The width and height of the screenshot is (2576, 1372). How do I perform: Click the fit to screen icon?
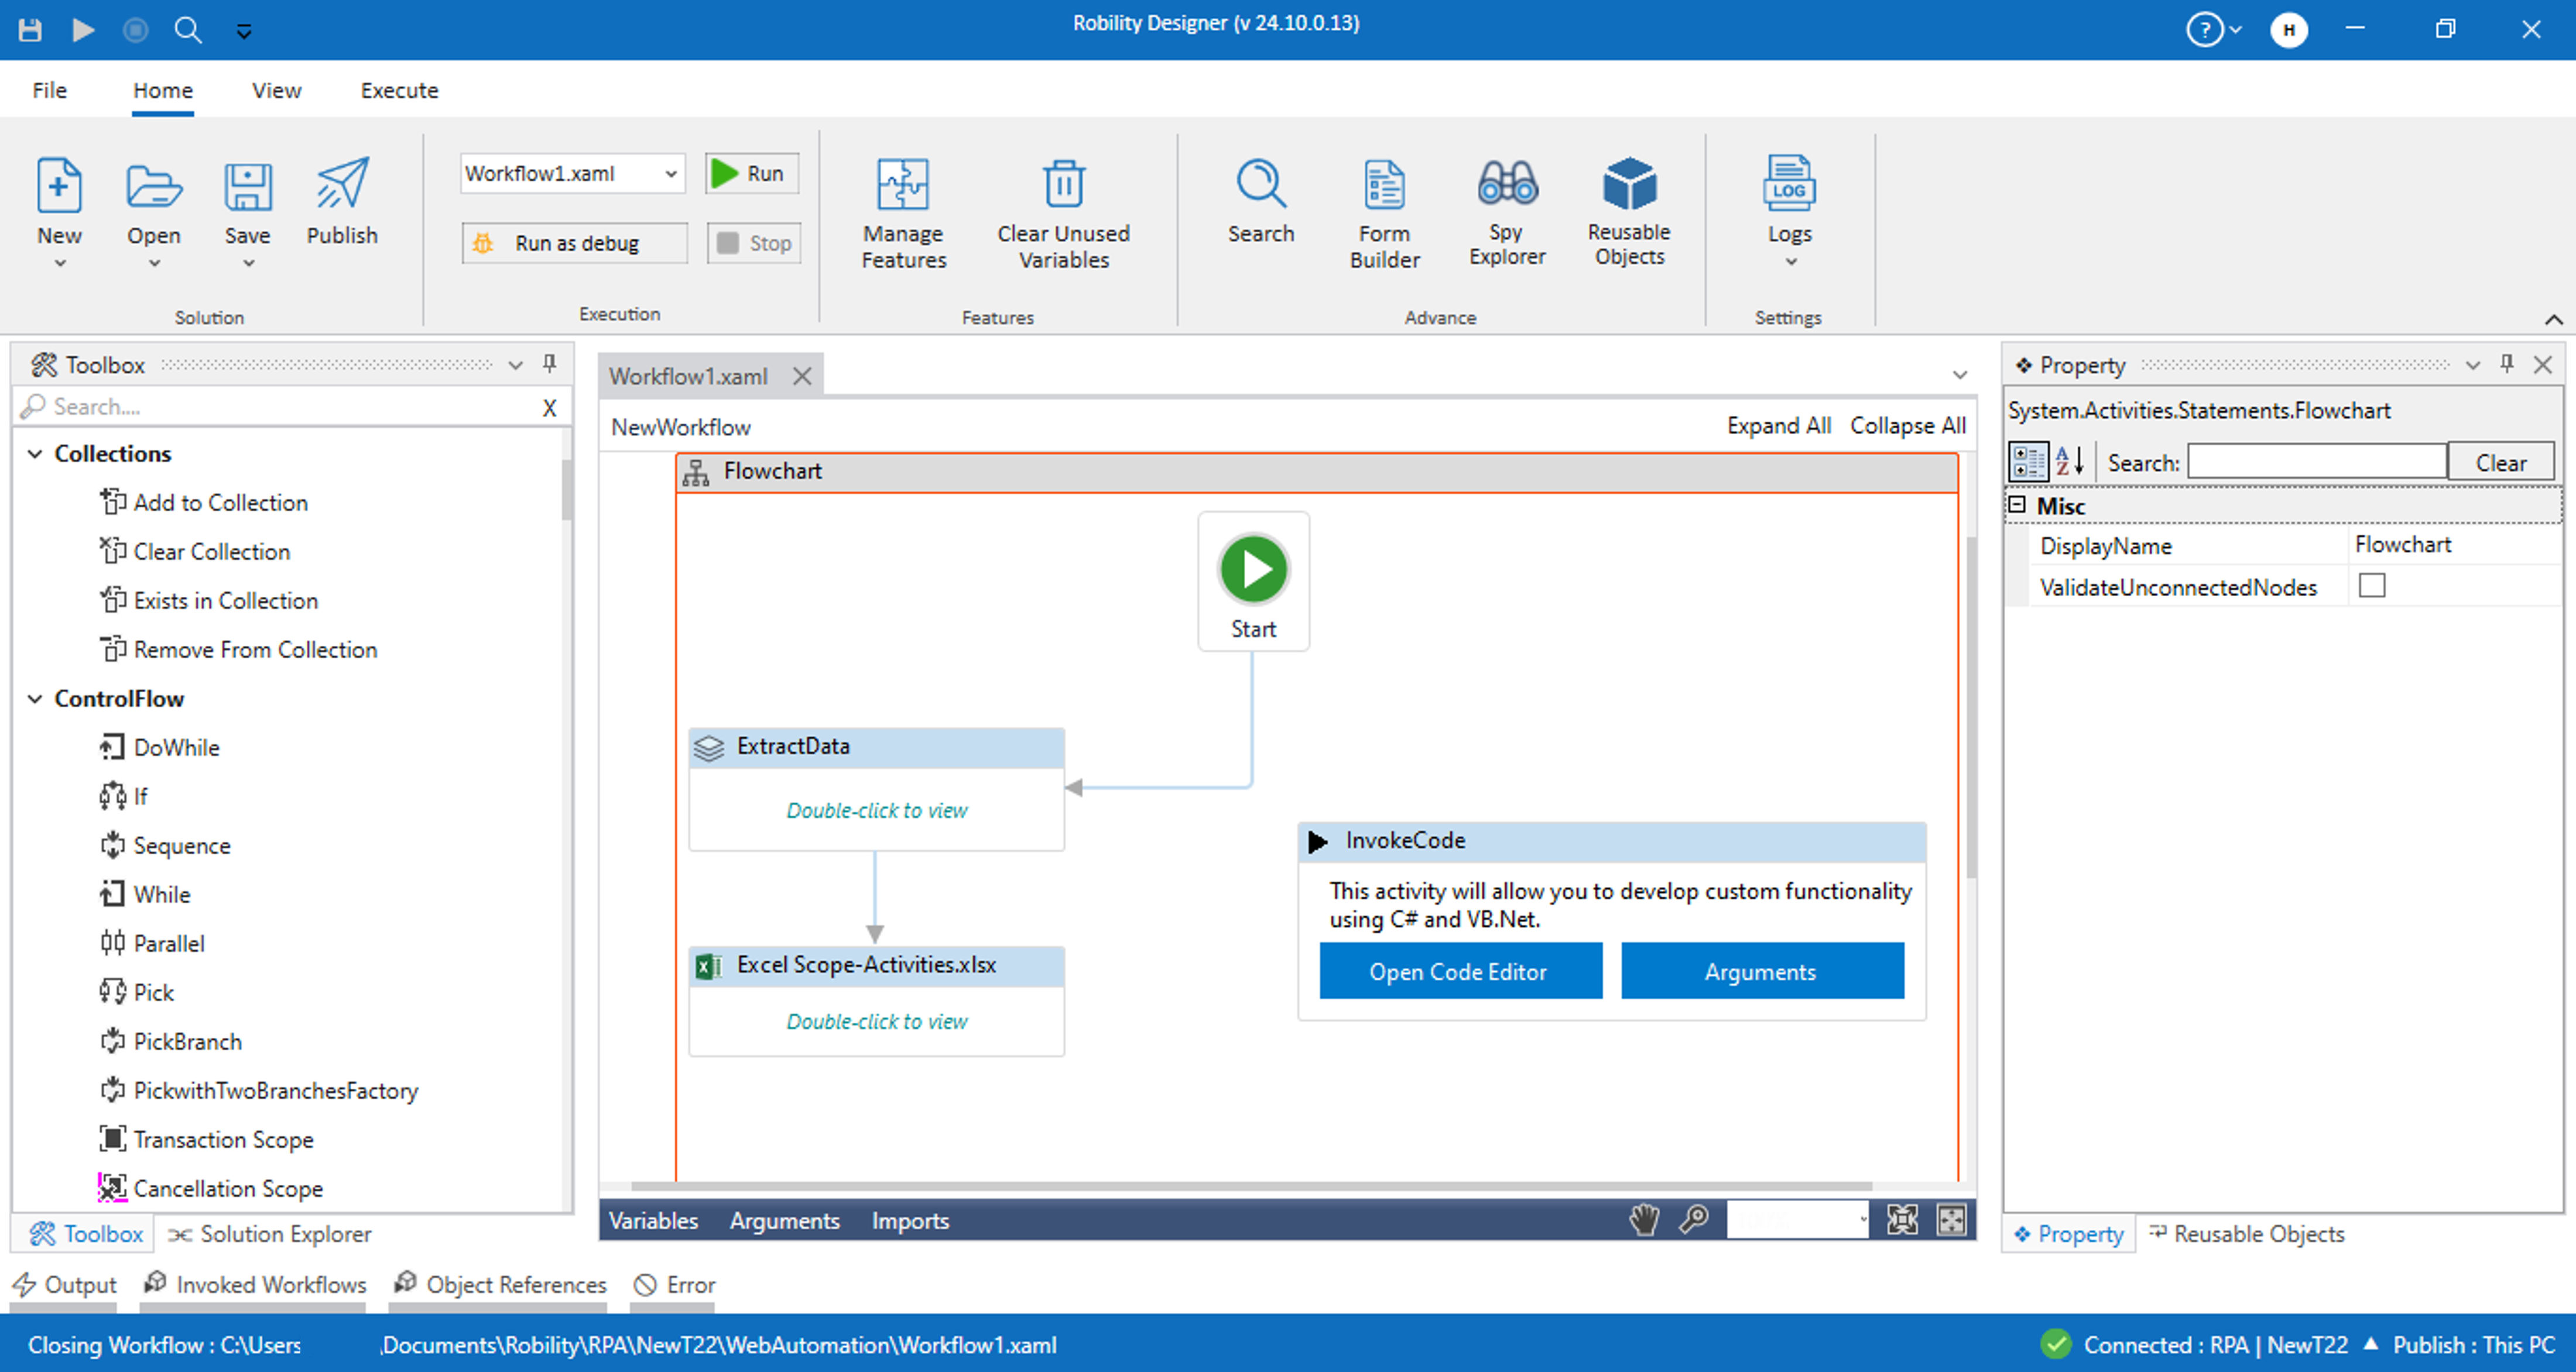1901,1219
